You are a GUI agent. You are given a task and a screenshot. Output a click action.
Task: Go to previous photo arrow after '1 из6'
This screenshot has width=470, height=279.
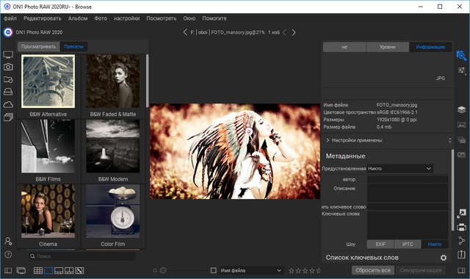pyautogui.click(x=285, y=32)
